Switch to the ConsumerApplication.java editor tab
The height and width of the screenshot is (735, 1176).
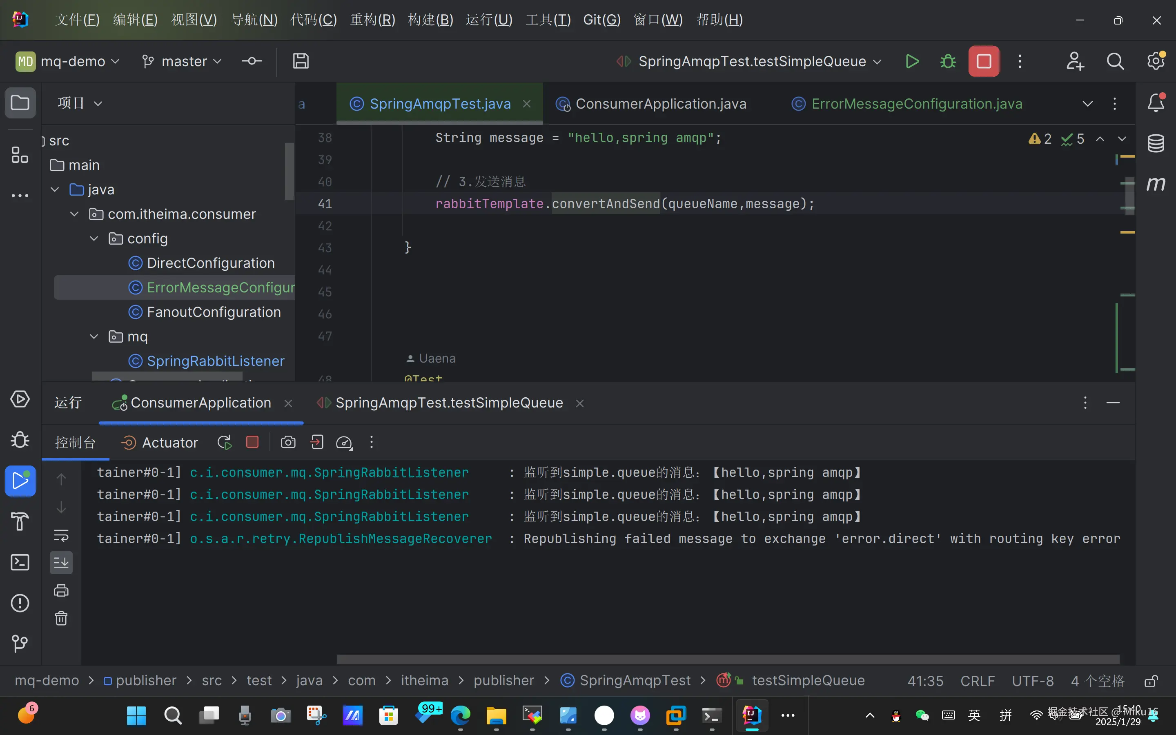(x=660, y=104)
